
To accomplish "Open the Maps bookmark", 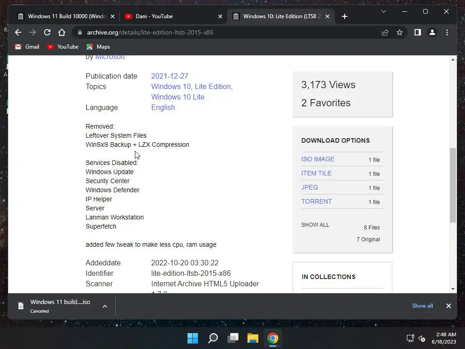I will [98, 47].
